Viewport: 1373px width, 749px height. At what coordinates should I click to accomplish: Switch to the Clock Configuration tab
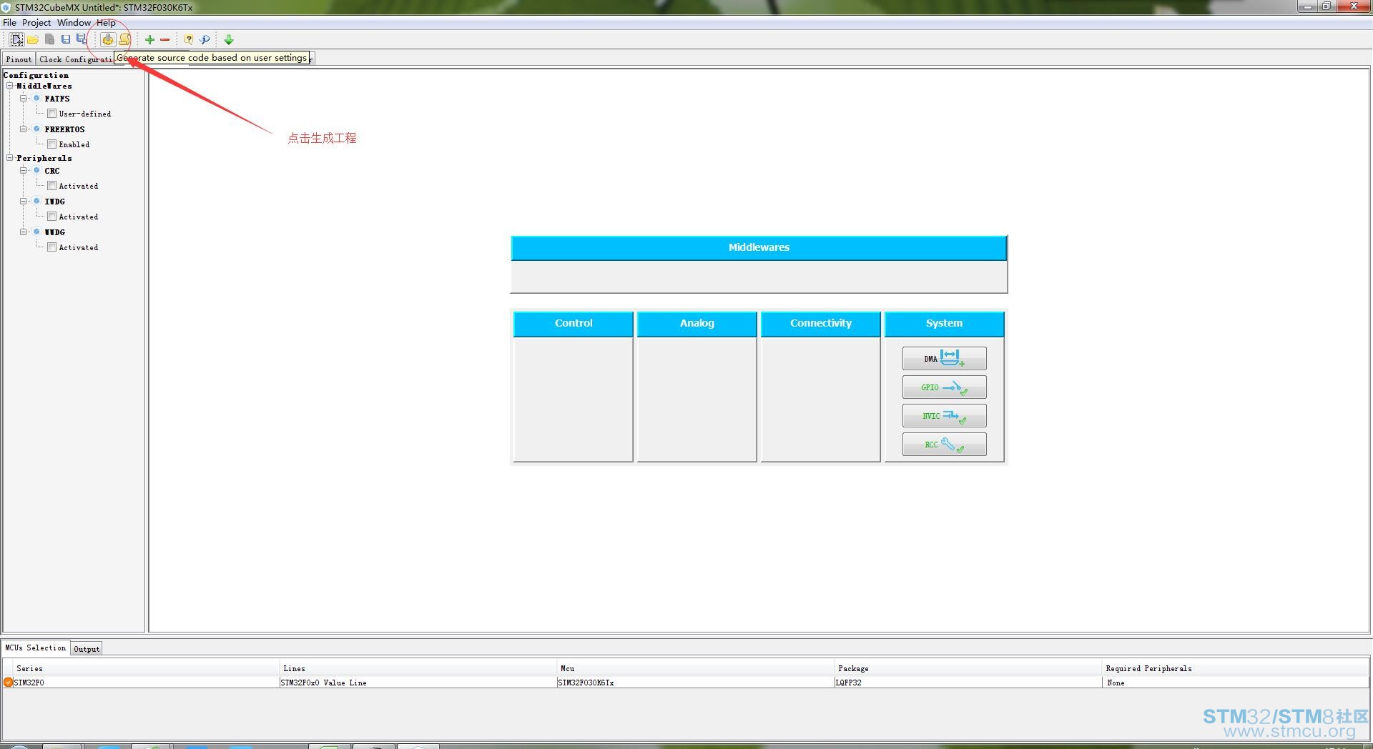(x=76, y=59)
